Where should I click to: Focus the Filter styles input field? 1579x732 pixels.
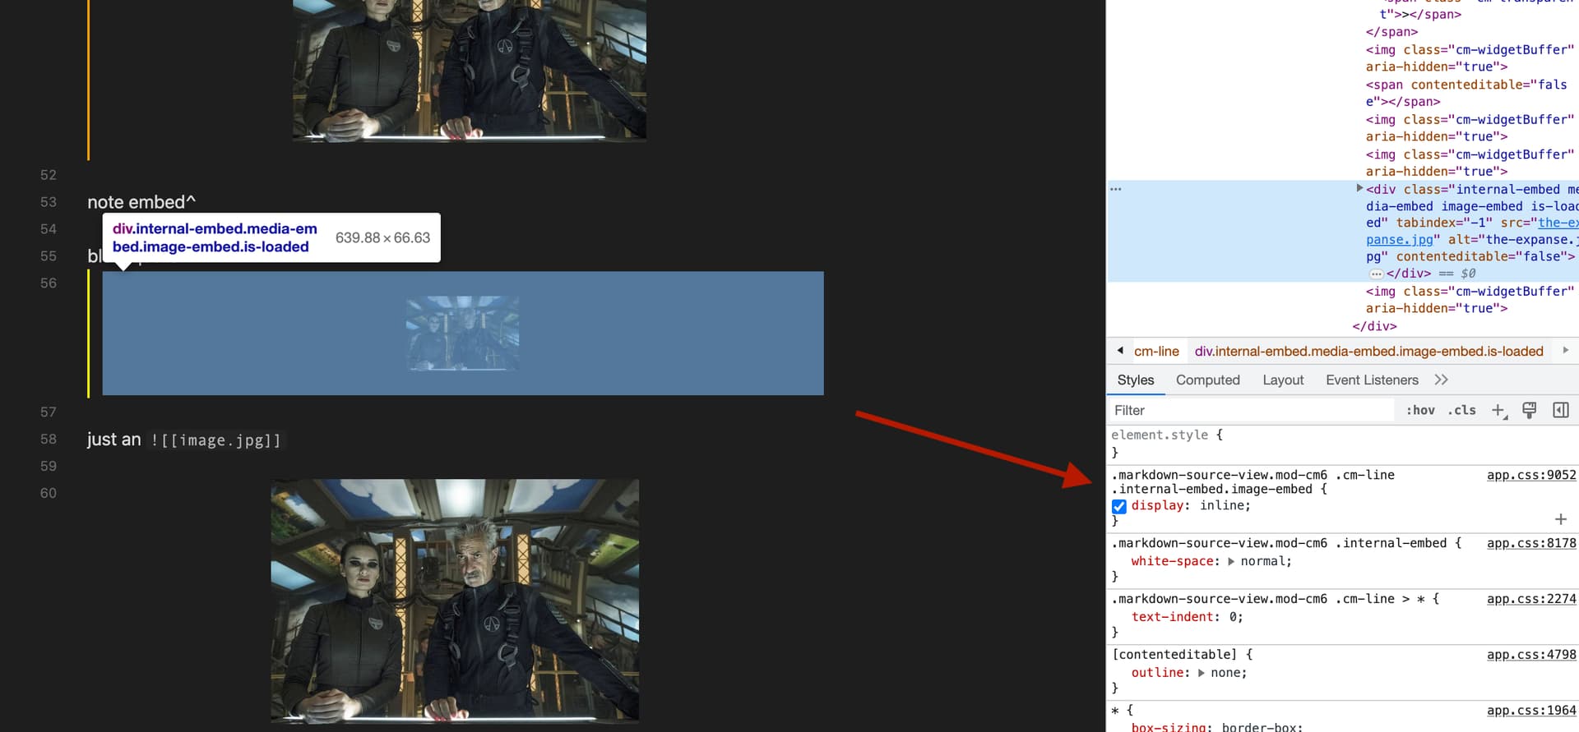pos(1252,410)
